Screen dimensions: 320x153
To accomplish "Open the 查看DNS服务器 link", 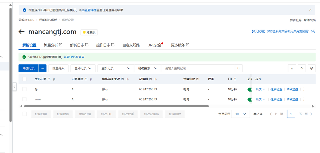I will 74,57.
